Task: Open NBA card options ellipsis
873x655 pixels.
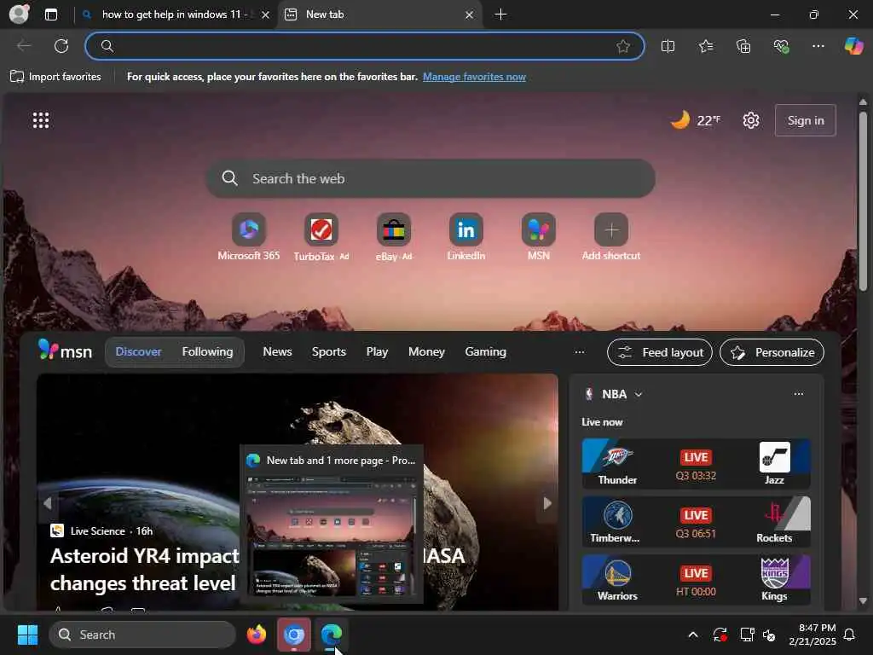Action: click(798, 394)
